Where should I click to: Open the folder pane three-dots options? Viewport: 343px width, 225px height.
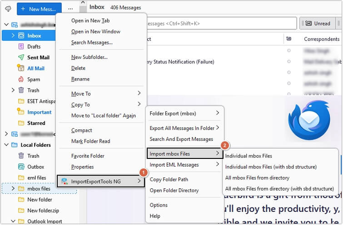coord(70,9)
